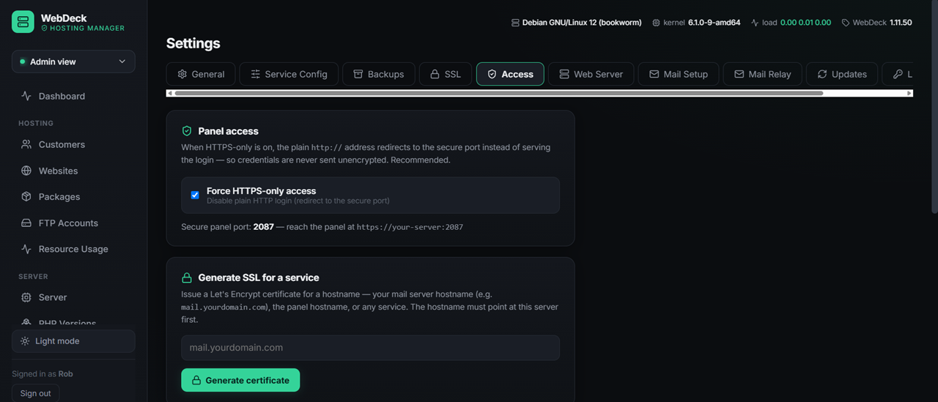938x402 pixels.
Task: Click the Customers people icon
Action: pos(26,144)
